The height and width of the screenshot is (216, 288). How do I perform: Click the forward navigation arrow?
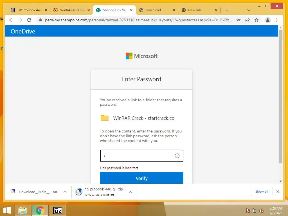coord(20,20)
